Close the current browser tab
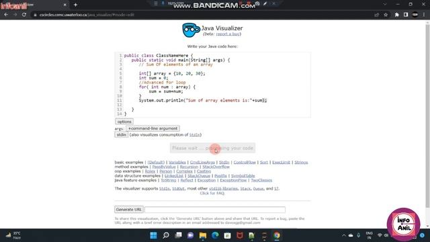Screen dimensions: 430x242 point(65,5)
